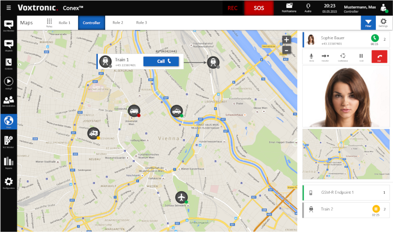The height and width of the screenshot is (232, 393).
Task: Mute the active call microphone
Action: (x=311, y=57)
